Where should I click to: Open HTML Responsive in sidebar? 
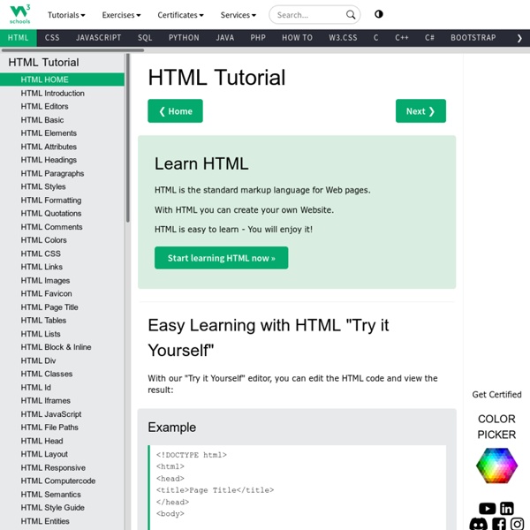coord(62,467)
